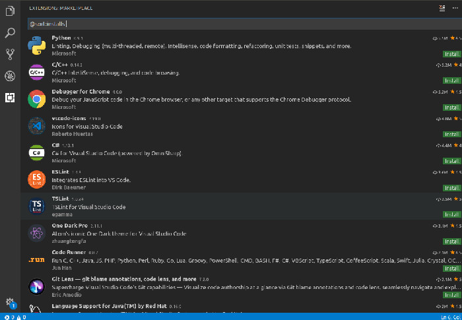This screenshot has height=320, width=462.
Task: Open the Manage gear icon
Action: (x=10, y=302)
